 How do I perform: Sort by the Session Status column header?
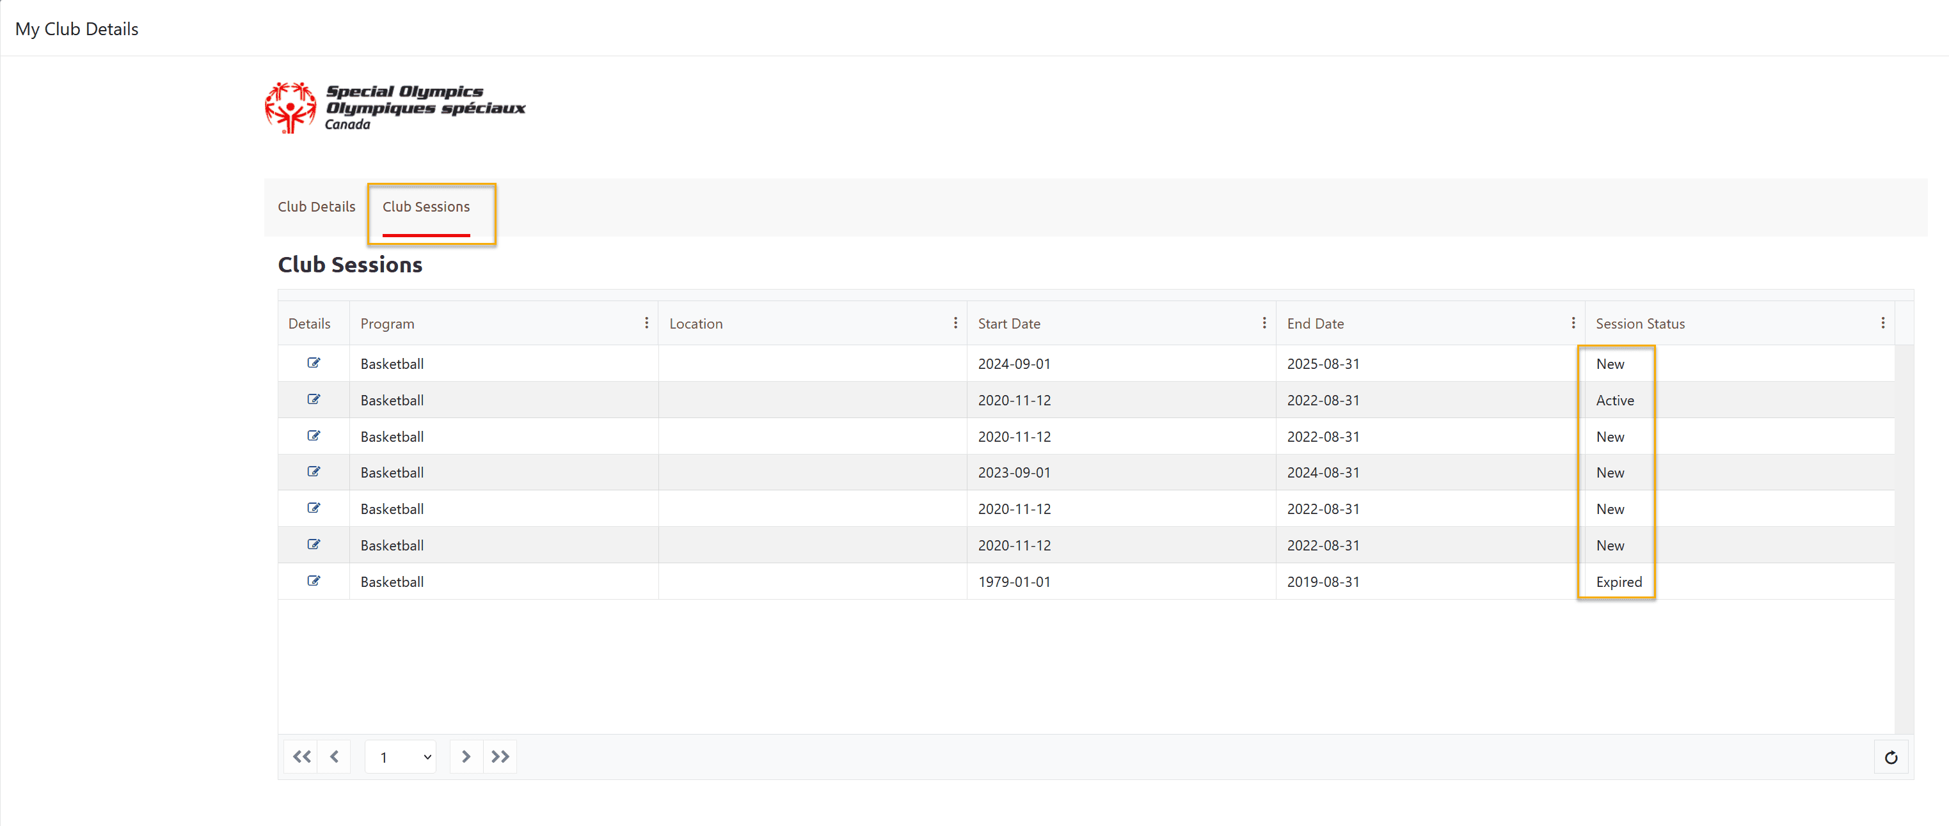[x=1639, y=323]
